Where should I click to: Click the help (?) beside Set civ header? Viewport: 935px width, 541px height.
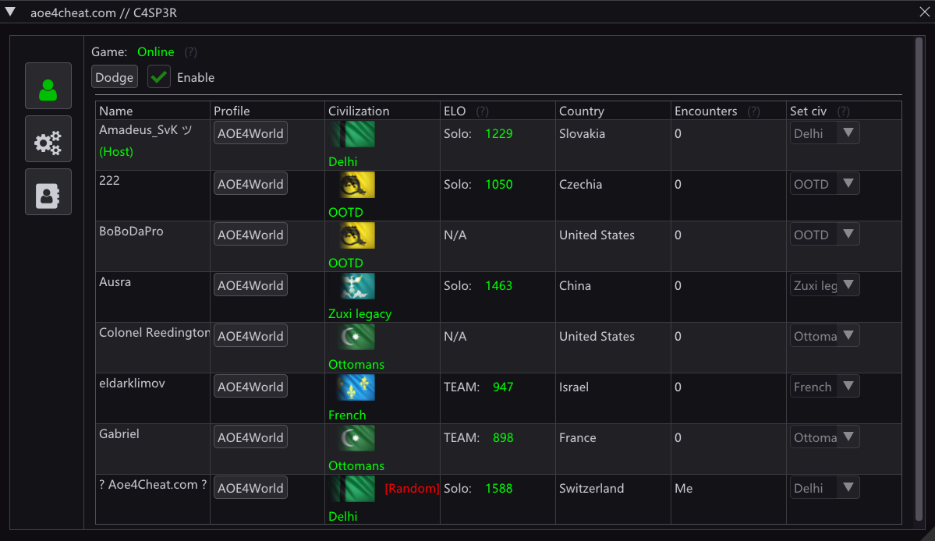click(843, 111)
